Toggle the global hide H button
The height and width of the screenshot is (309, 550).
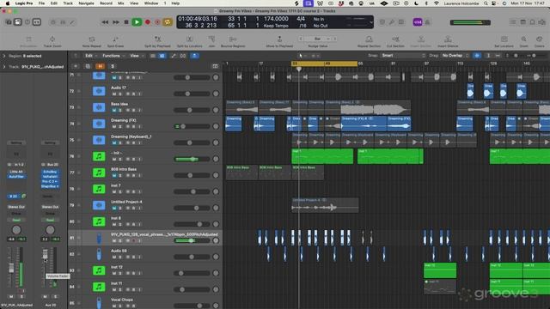[101, 66]
